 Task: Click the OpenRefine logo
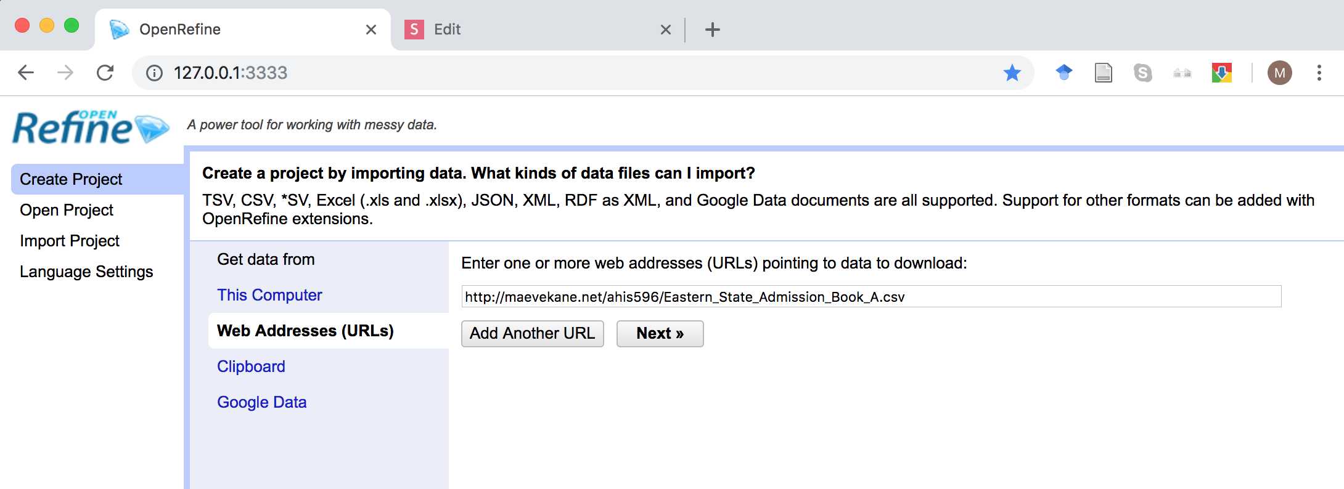(91, 127)
